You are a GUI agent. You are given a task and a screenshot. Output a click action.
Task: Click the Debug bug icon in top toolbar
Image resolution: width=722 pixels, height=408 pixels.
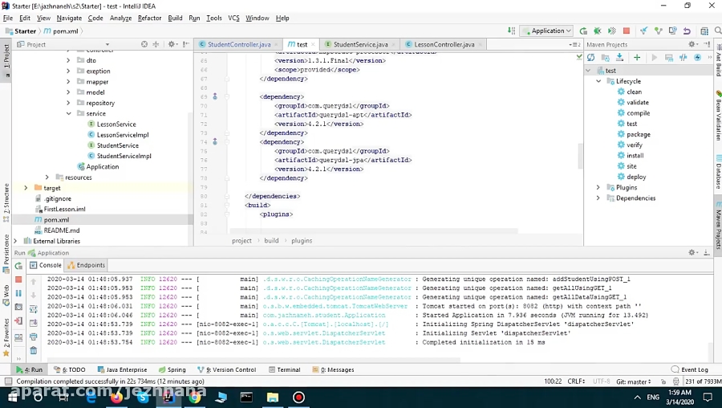597,31
